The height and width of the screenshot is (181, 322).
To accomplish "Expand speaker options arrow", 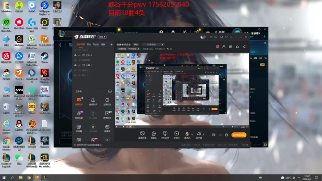I will 204,134.
